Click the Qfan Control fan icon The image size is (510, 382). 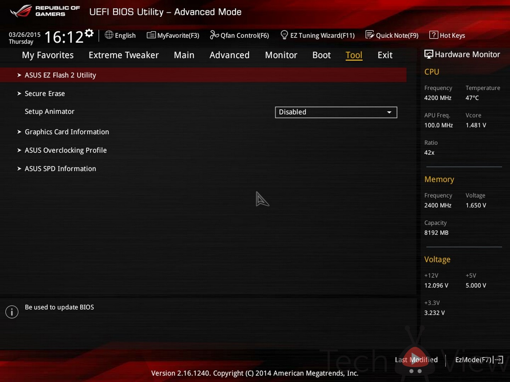click(214, 35)
